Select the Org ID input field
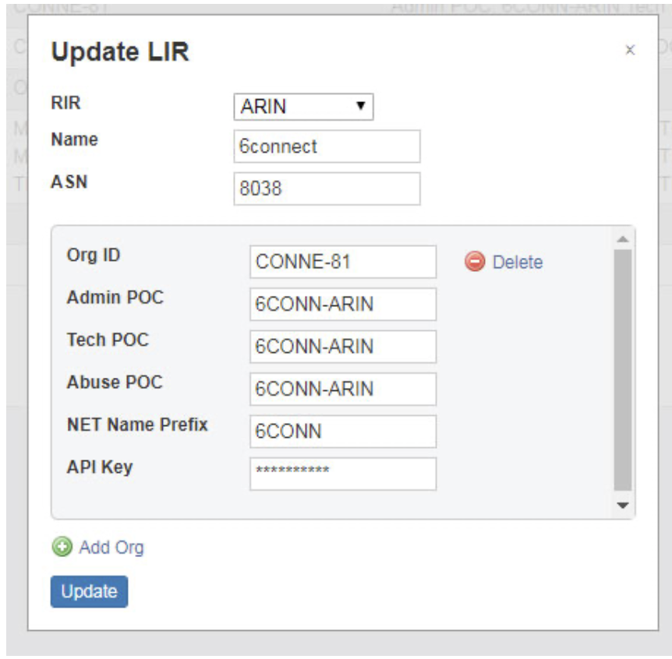Image resolution: width=672 pixels, height=659 pixels. click(343, 262)
